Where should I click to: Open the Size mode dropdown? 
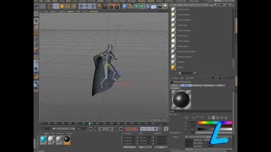pyautogui.click(x=145, y=147)
